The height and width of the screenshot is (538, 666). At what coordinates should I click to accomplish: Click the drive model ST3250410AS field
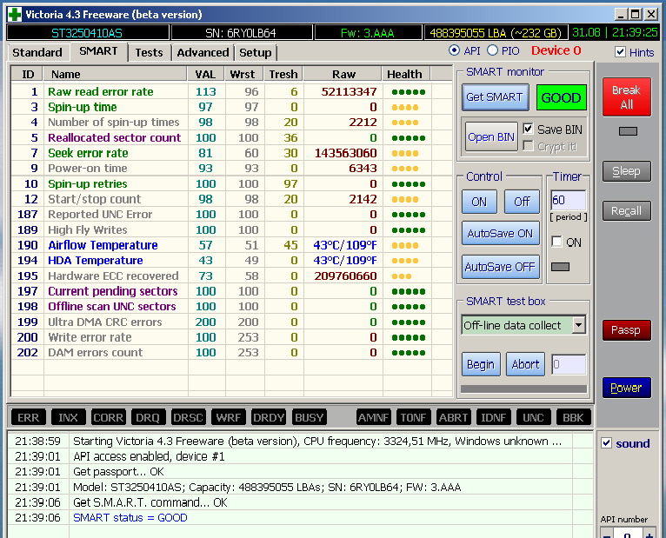coord(87,33)
